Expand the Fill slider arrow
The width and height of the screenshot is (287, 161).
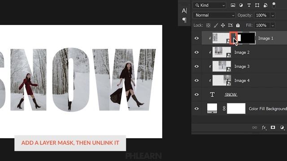pyautogui.click(x=273, y=25)
